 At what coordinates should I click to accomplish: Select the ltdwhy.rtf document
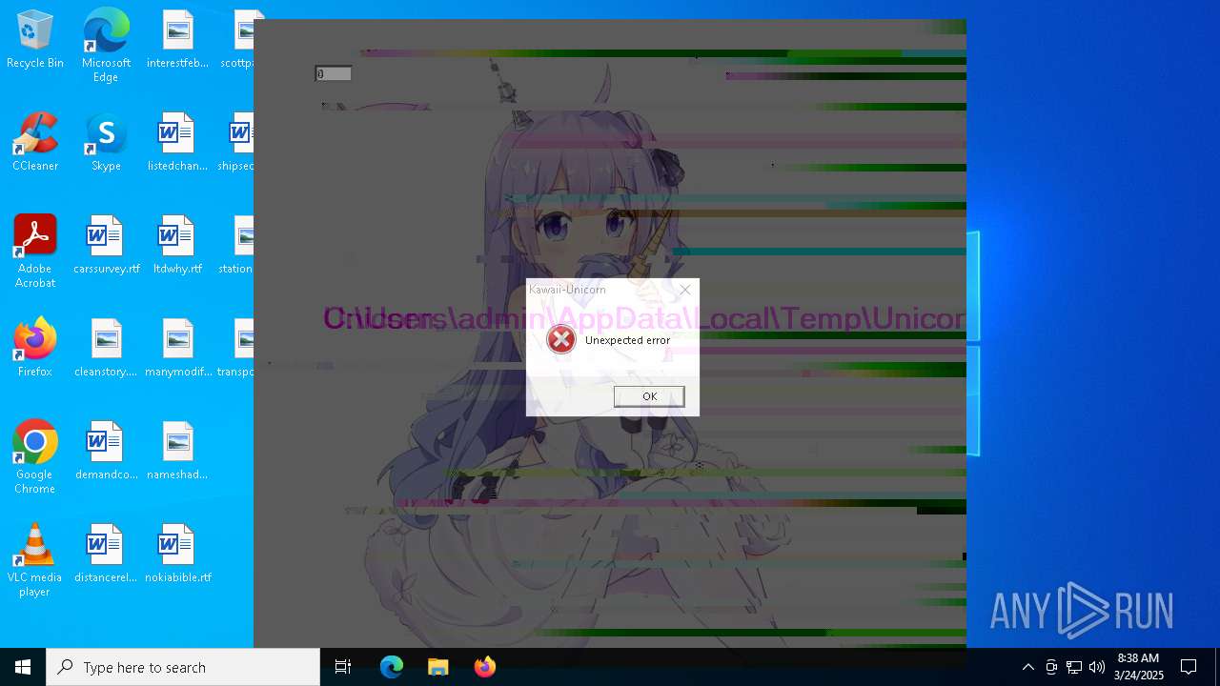(x=177, y=246)
